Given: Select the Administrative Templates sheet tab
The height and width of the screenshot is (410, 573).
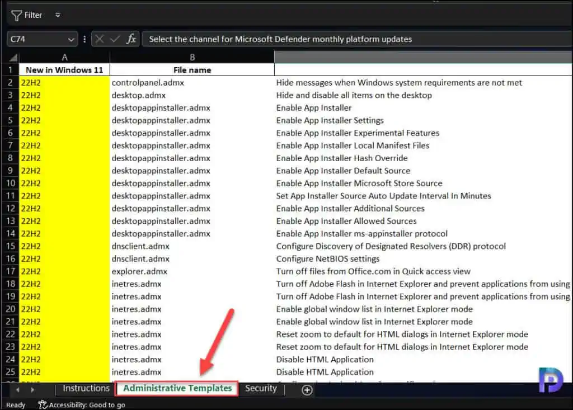Looking at the screenshot, I should (177, 388).
